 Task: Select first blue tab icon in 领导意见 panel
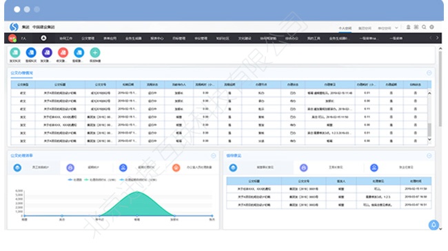click(233, 168)
